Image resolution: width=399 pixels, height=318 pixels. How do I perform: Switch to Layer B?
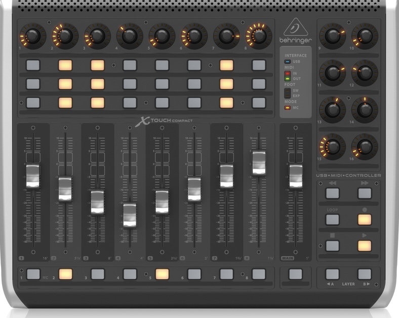(x=365, y=274)
